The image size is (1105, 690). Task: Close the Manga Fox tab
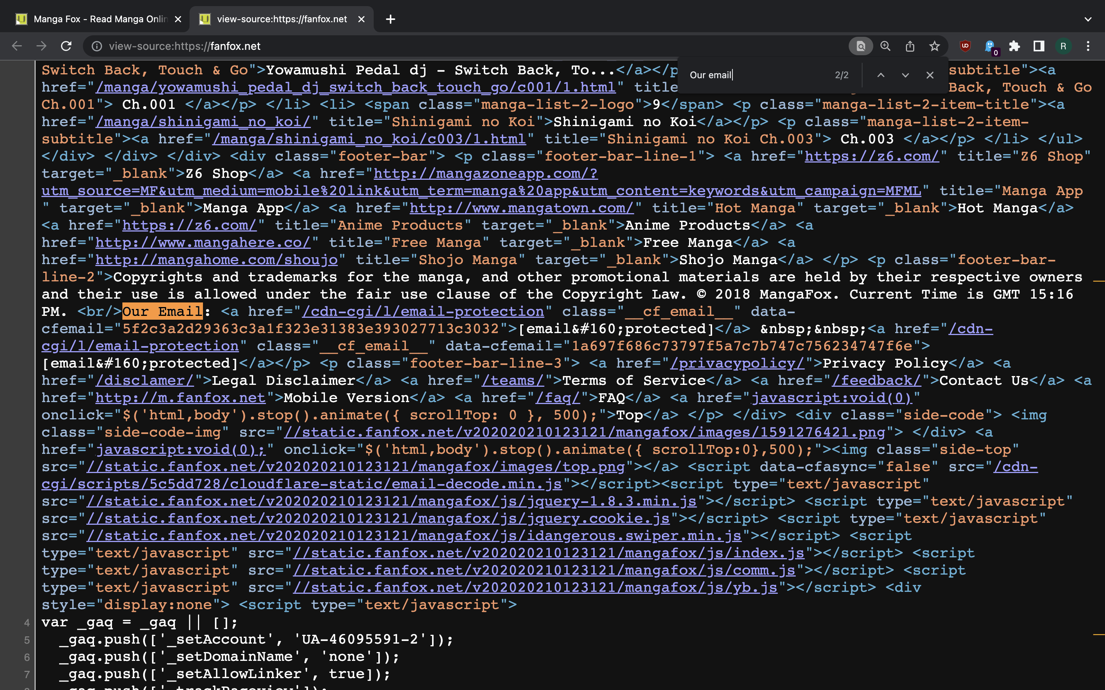178,19
